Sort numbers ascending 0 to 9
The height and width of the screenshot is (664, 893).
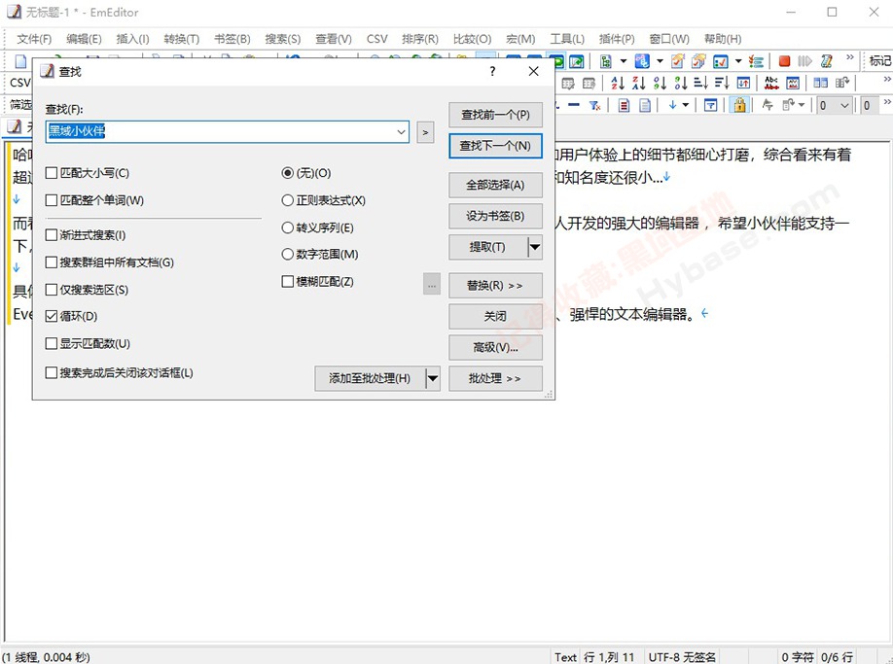(x=660, y=83)
